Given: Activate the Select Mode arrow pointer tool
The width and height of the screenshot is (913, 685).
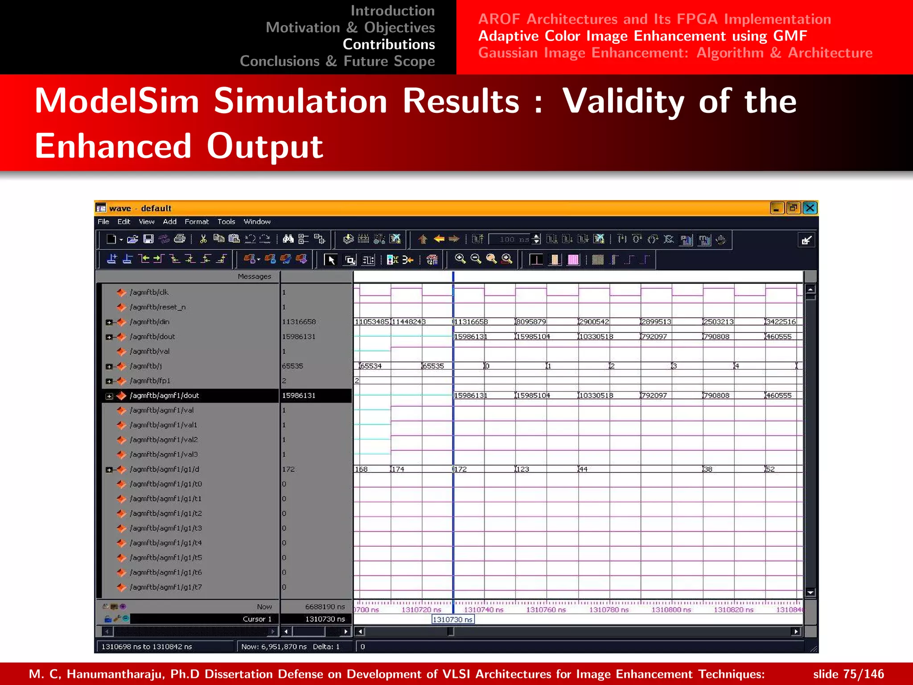Looking at the screenshot, I should (x=331, y=260).
